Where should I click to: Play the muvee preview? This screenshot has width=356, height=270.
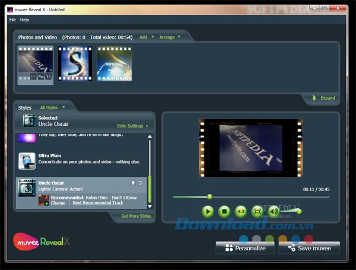click(208, 211)
